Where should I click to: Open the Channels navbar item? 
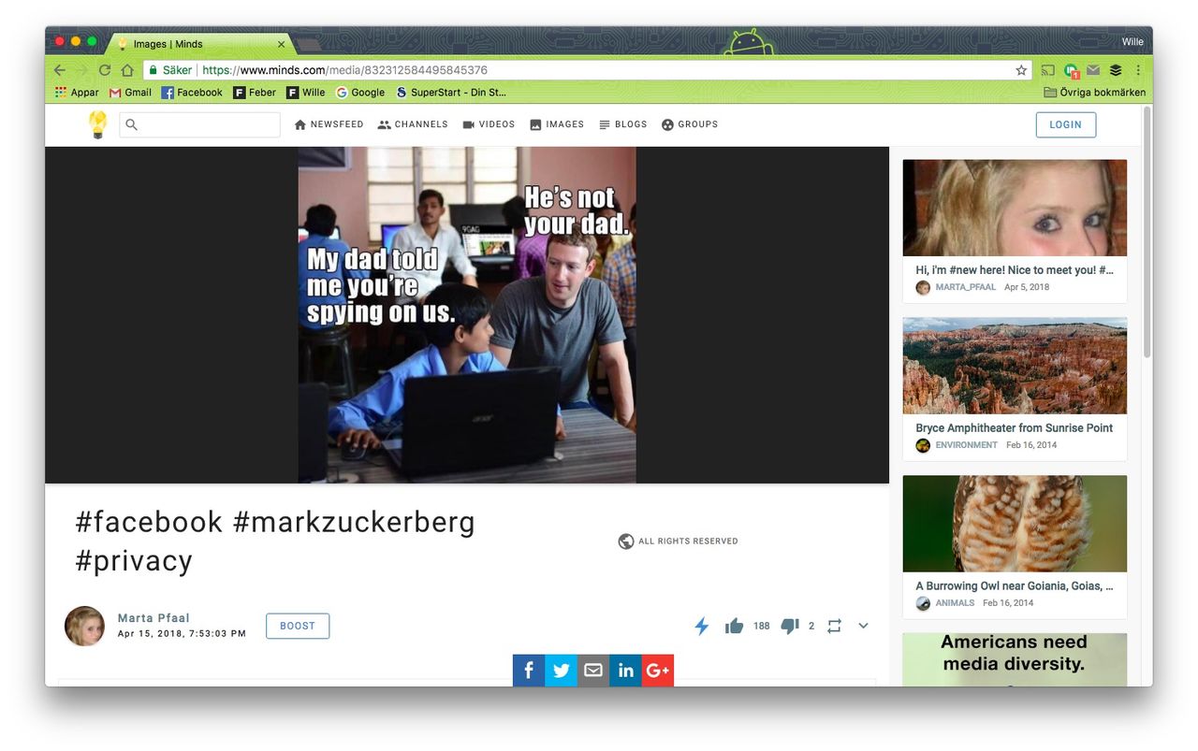413,123
